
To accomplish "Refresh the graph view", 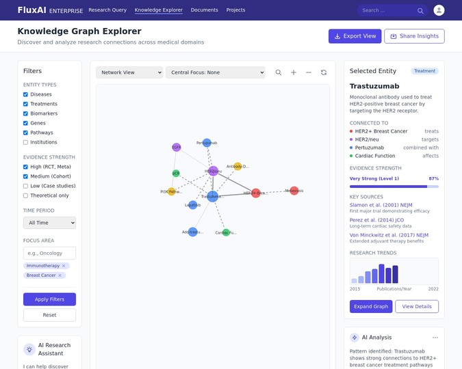I will (324, 72).
